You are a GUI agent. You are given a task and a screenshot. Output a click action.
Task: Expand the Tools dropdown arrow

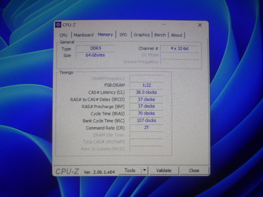click(x=144, y=170)
